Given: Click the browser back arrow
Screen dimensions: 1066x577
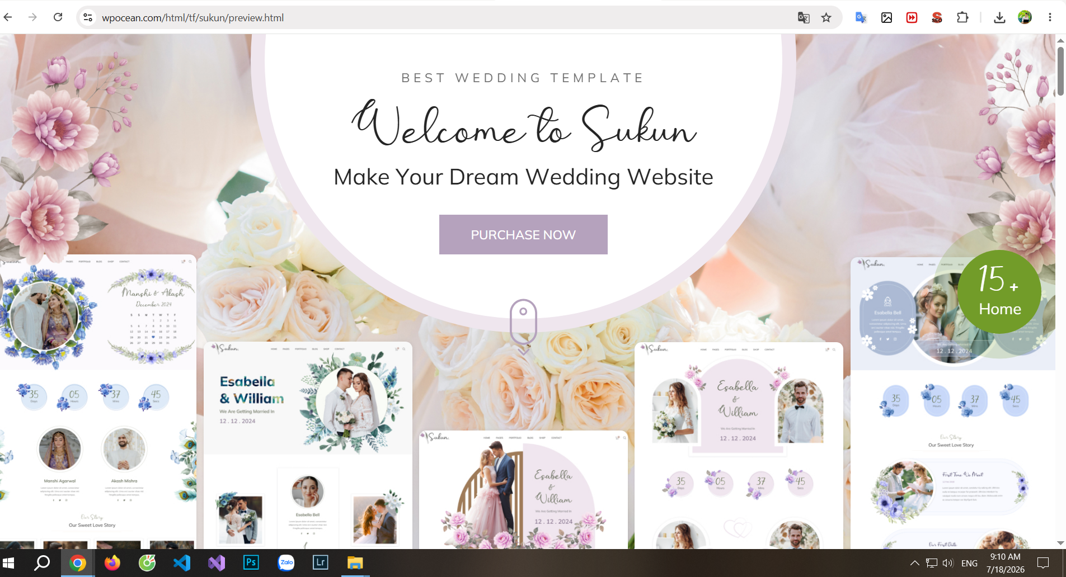Looking at the screenshot, I should tap(8, 17).
